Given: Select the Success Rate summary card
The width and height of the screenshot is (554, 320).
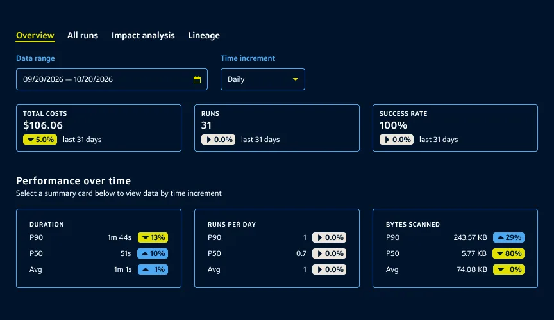Looking at the screenshot, I should (455, 128).
